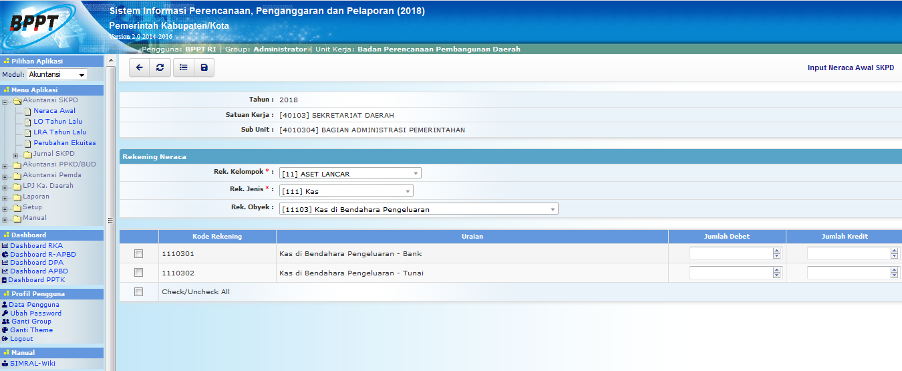
Task: Open LRA Tahun Lalu menu item
Action: 59,132
